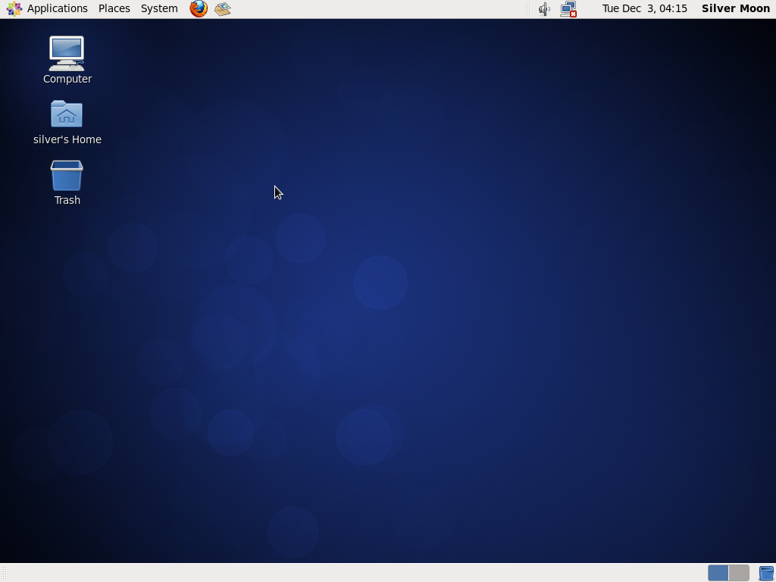Select the Trash bin on the desktop

[x=67, y=175]
